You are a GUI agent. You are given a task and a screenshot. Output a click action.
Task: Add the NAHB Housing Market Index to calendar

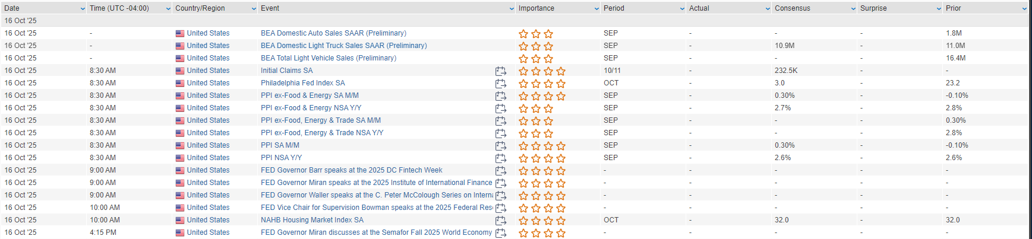pyautogui.click(x=501, y=221)
